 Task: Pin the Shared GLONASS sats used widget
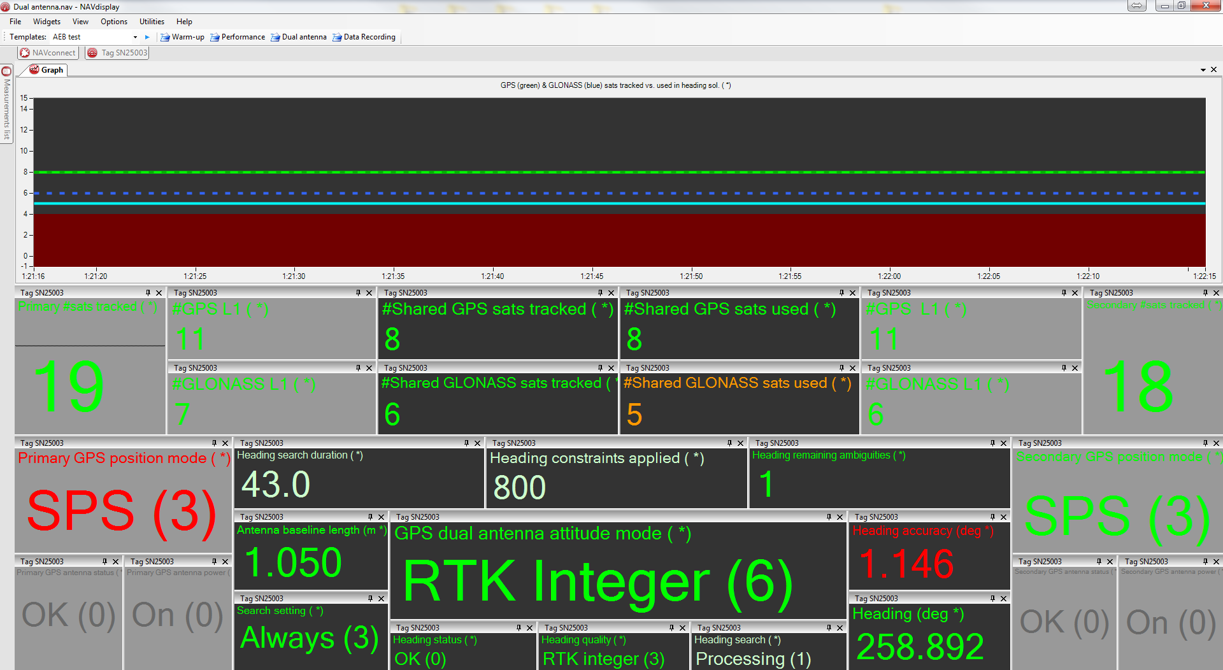[x=841, y=368]
